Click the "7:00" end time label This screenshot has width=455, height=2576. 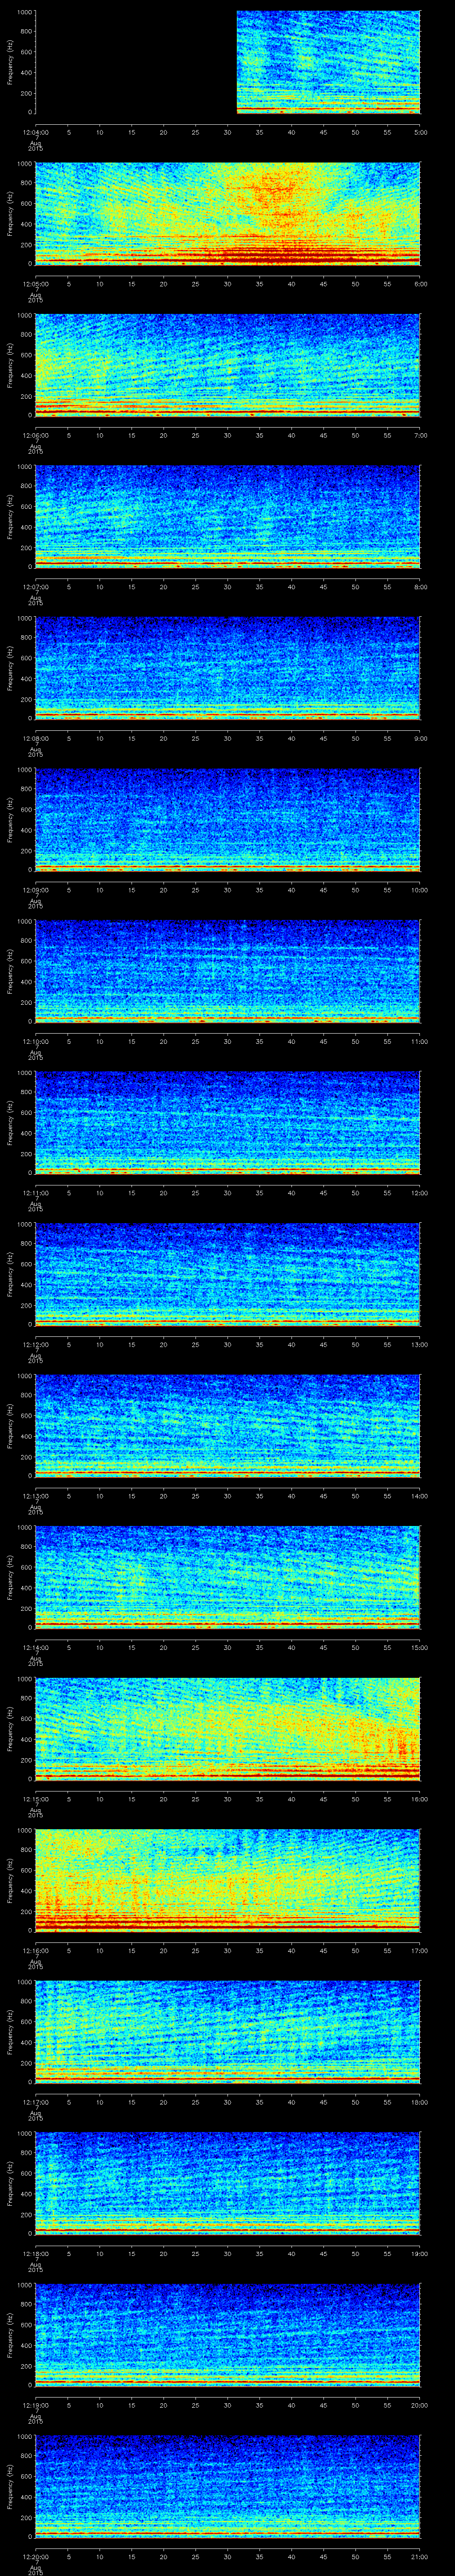click(420, 435)
